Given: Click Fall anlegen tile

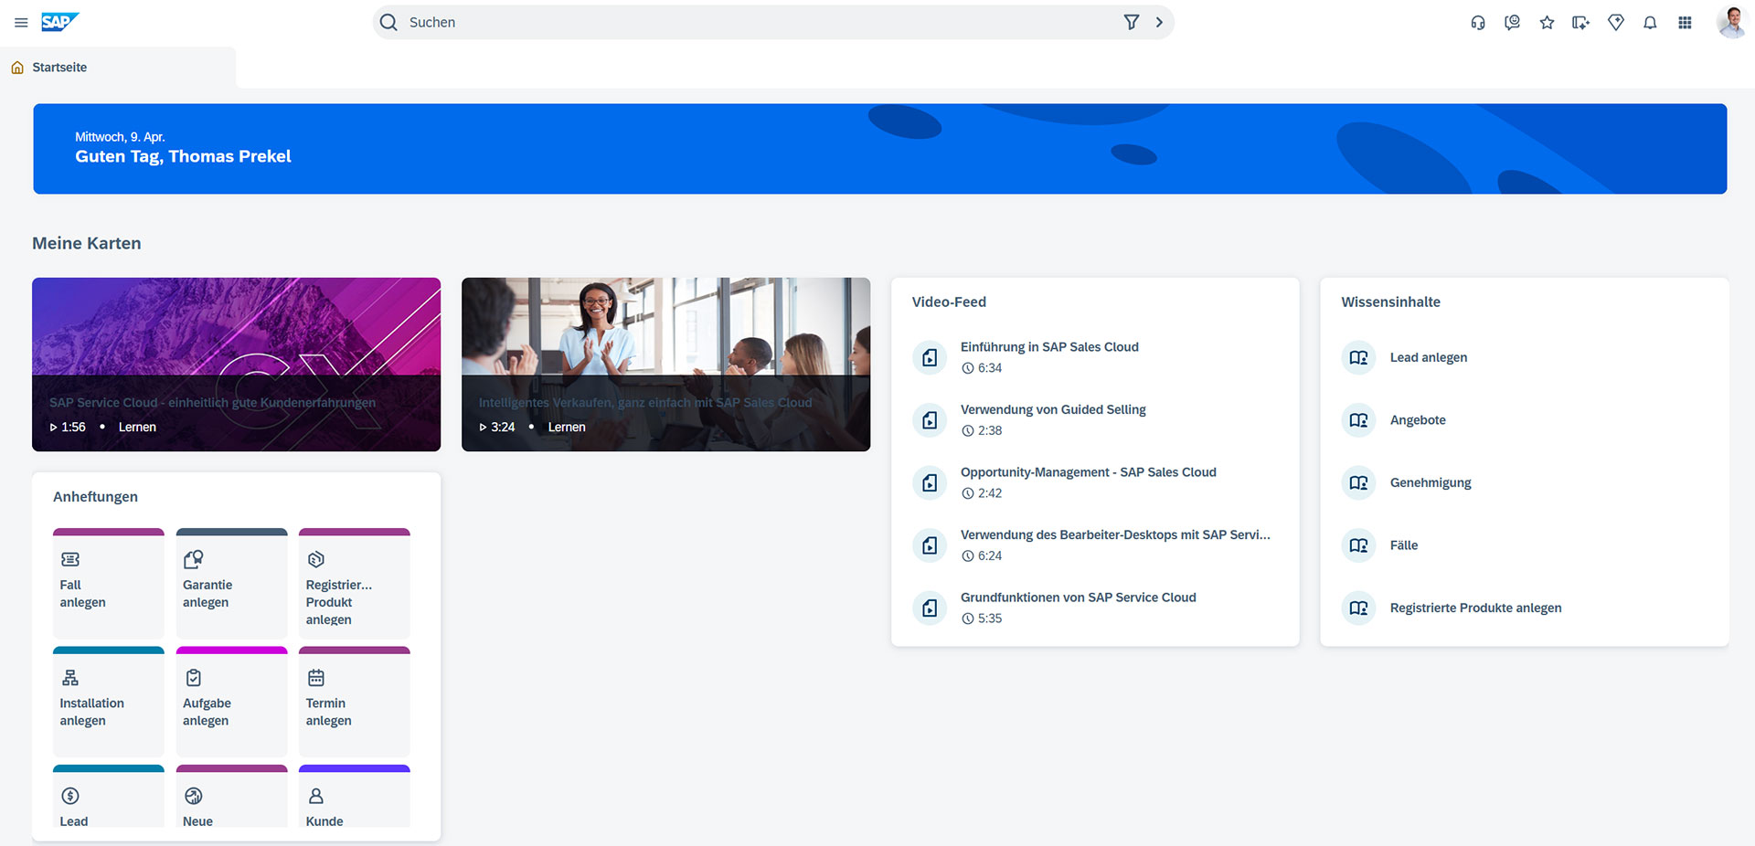Looking at the screenshot, I should tap(109, 584).
